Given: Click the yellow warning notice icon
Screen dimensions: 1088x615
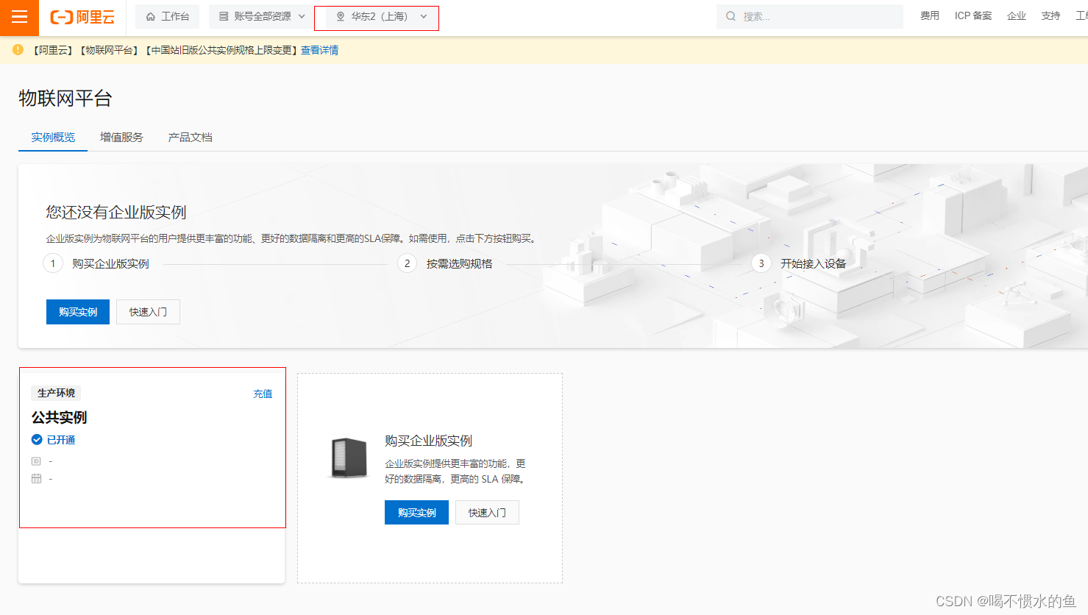Looking at the screenshot, I should point(18,49).
